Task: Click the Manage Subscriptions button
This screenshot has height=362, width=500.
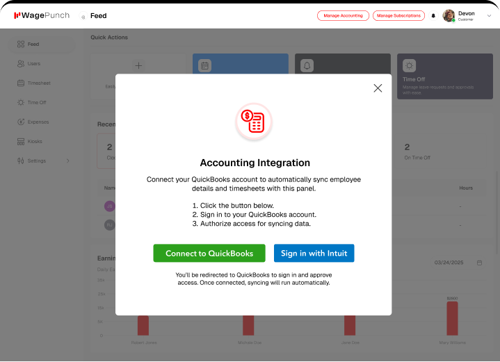Action: pyautogui.click(x=398, y=15)
